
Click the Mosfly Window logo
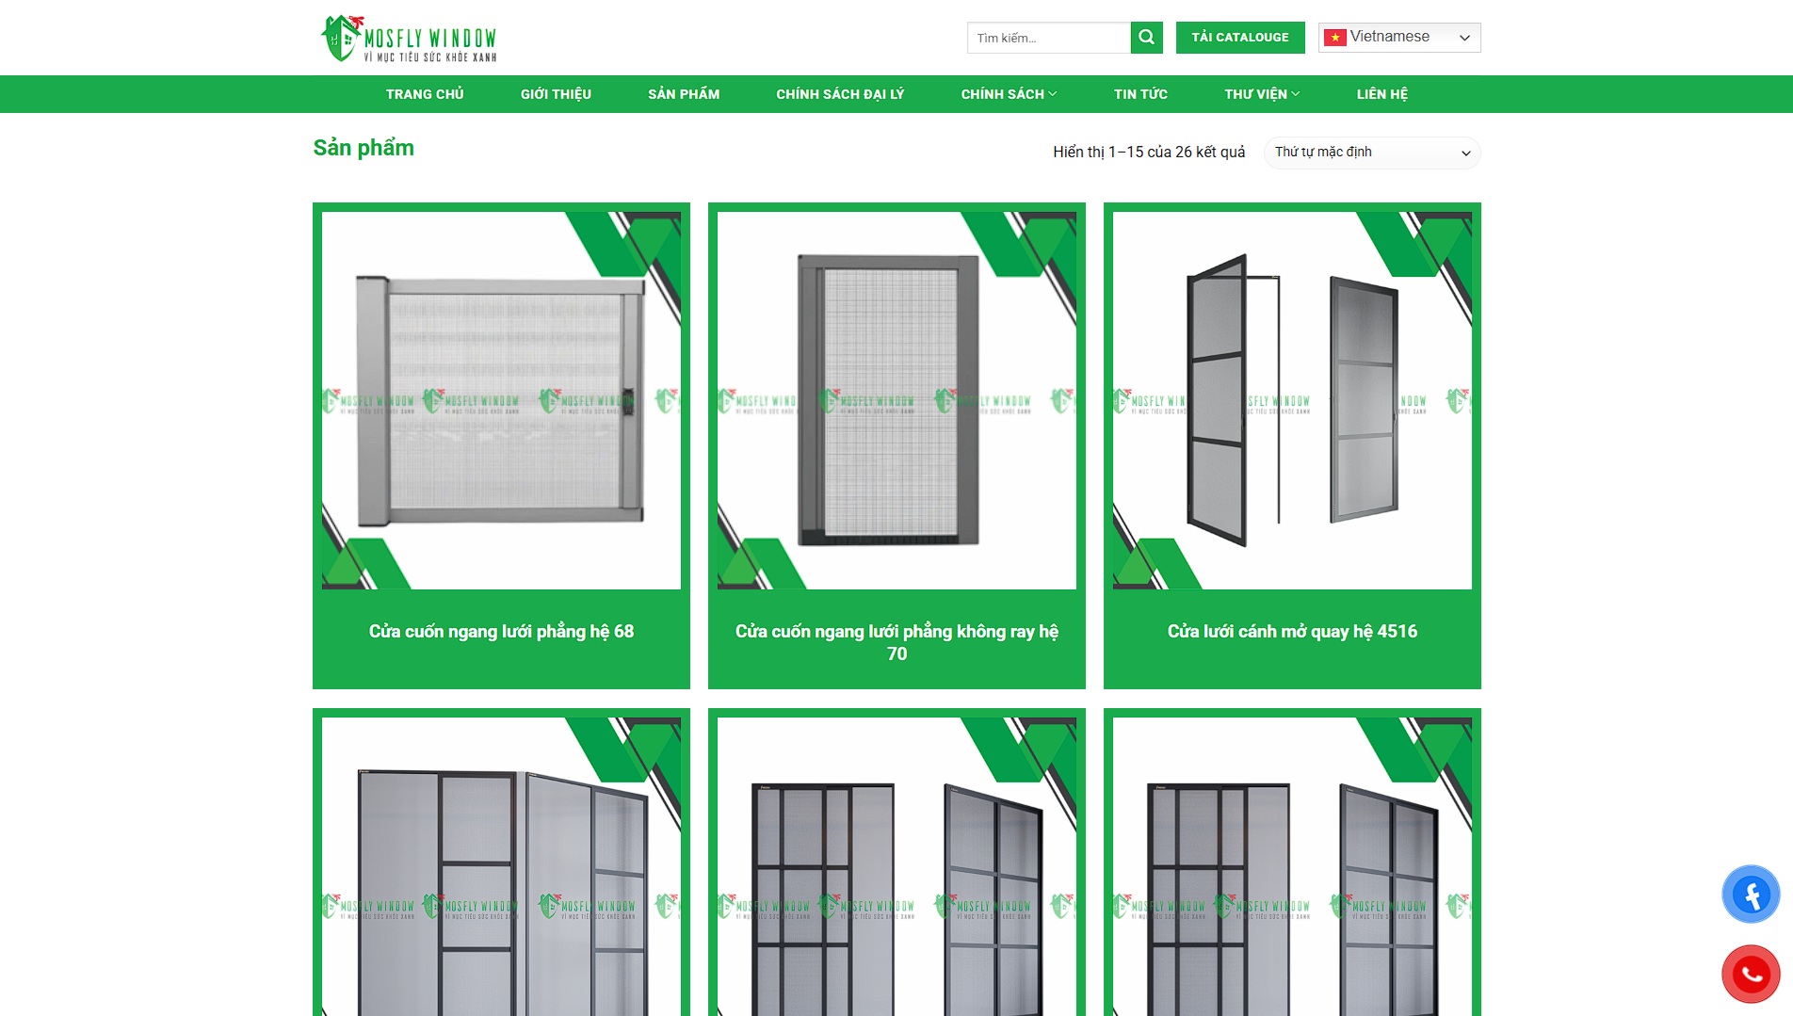coord(409,39)
